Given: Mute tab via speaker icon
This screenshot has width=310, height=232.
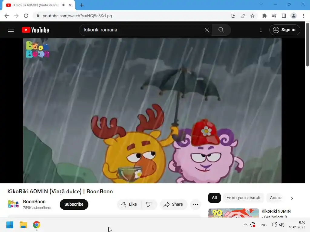Looking at the screenshot, I should click(x=64, y=5).
